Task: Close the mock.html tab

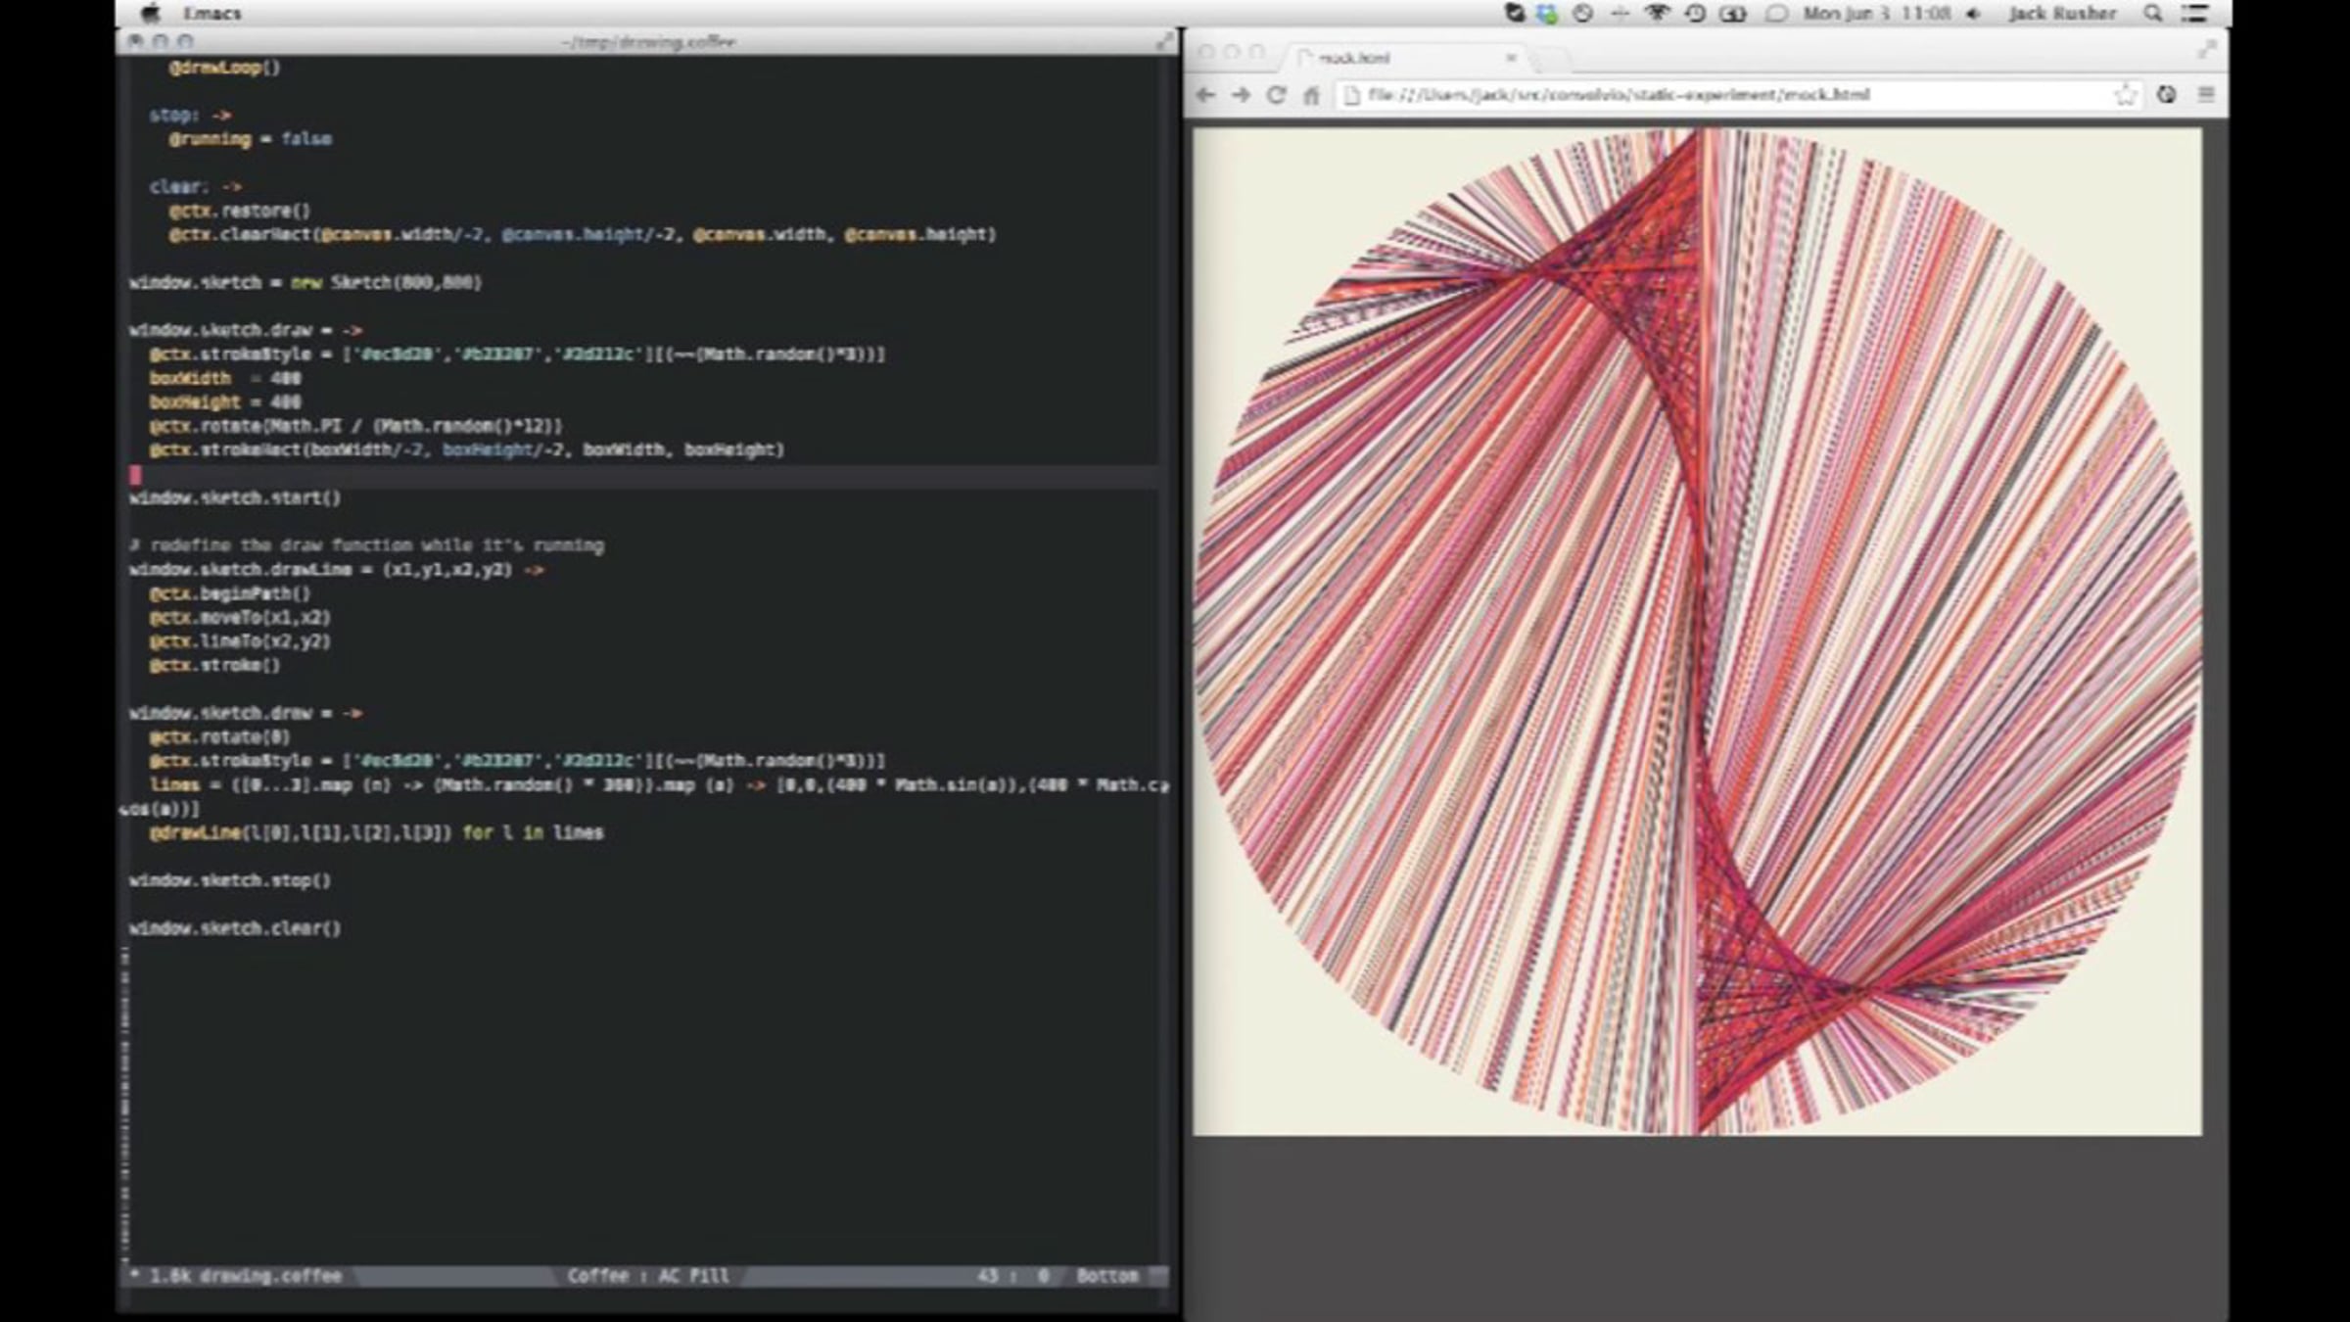Action: click(x=1511, y=58)
